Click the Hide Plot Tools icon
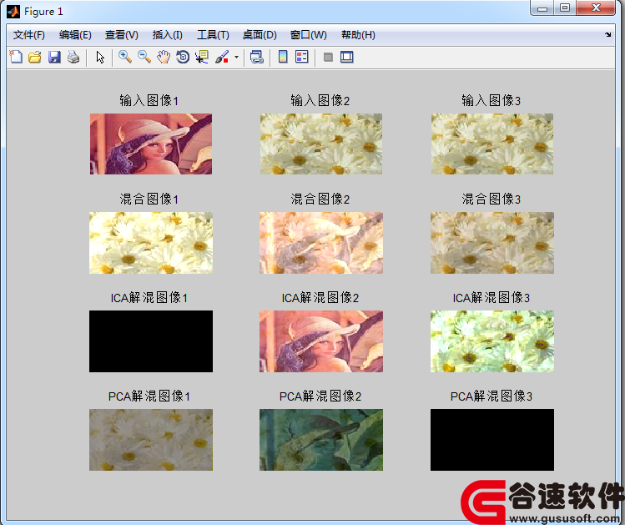The image size is (625, 525). [x=328, y=58]
